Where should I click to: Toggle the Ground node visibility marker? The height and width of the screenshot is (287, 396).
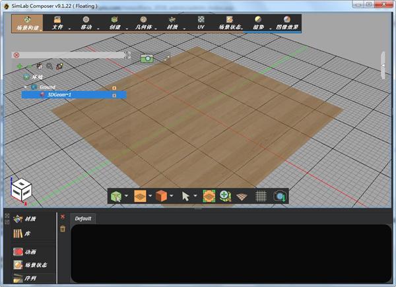114,87
